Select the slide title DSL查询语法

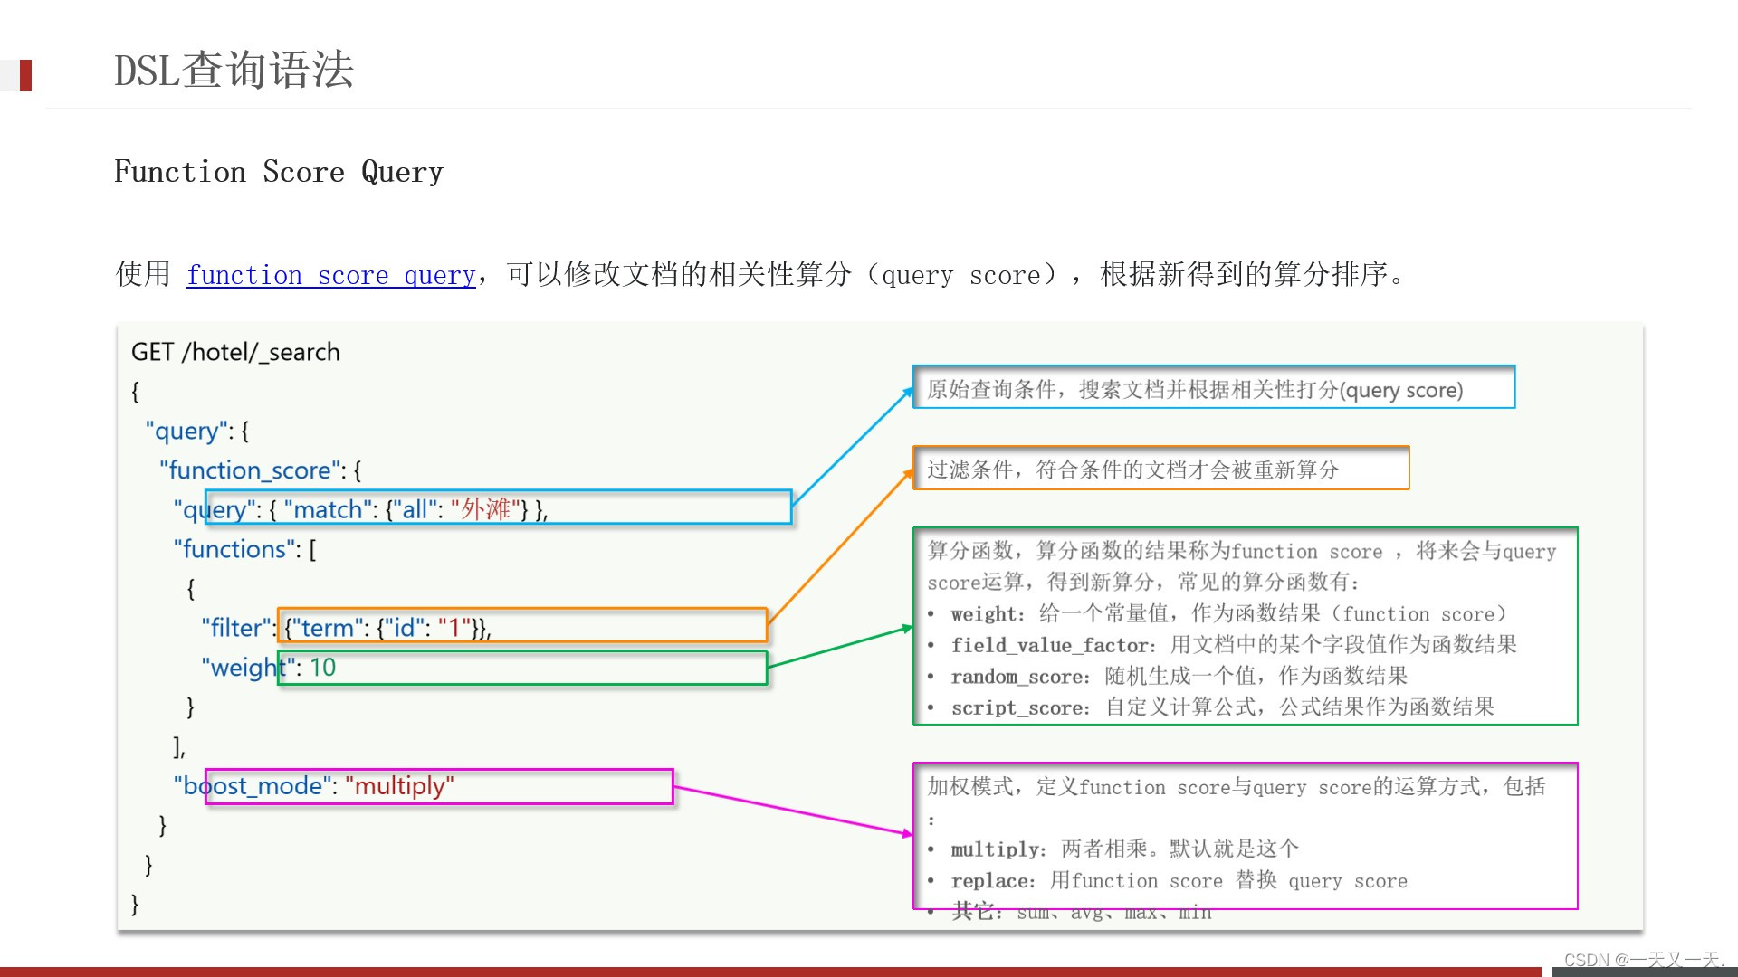point(235,72)
